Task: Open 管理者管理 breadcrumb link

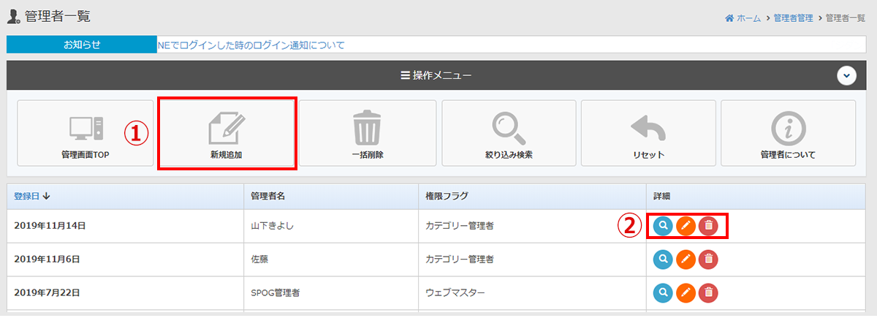Action: [x=793, y=18]
